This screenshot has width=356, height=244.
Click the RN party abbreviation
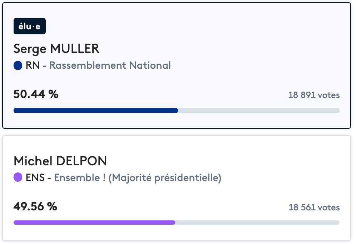(x=33, y=65)
